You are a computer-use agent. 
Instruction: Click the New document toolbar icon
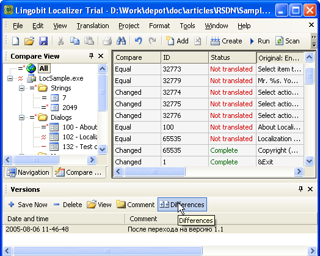(16, 41)
